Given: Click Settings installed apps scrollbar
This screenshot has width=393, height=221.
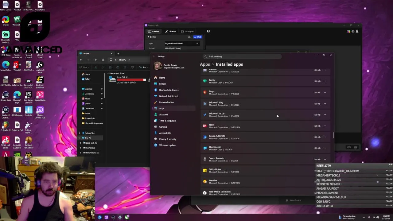Looking at the screenshot, I should click(333, 135).
